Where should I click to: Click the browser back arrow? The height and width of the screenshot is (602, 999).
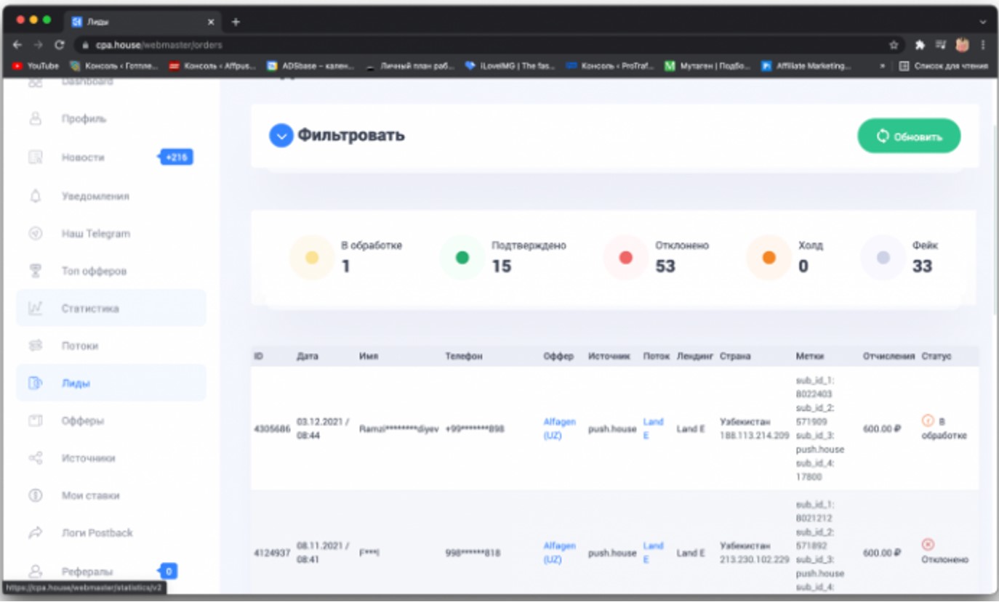coord(17,44)
